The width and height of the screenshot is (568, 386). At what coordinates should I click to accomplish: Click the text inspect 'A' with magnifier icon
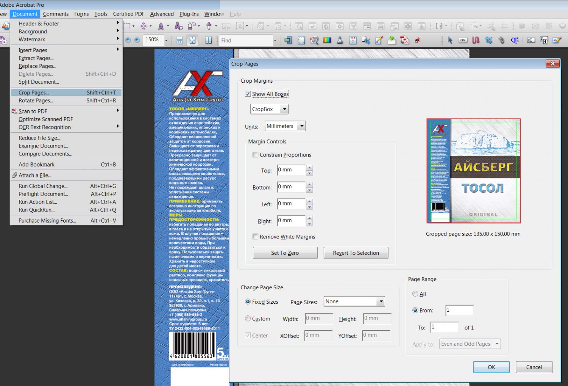[179, 26]
